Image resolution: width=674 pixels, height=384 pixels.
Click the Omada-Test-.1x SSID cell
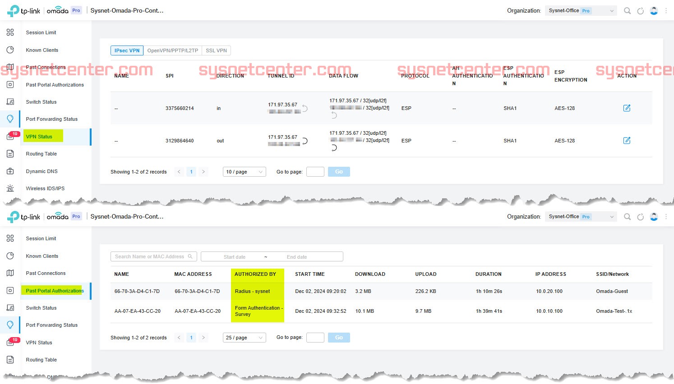(614, 311)
